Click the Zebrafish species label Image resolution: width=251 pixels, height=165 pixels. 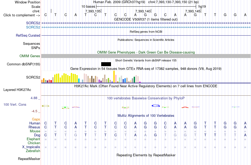[33, 151]
